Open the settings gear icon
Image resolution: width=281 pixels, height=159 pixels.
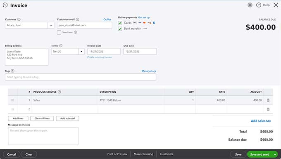250,5
